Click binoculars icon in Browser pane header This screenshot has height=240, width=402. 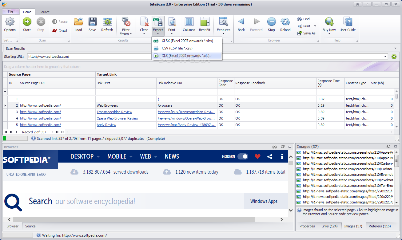coord(275,147)
